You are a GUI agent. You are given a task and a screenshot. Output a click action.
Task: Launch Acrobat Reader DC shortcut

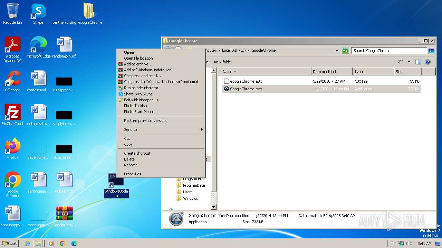[12, 50]
